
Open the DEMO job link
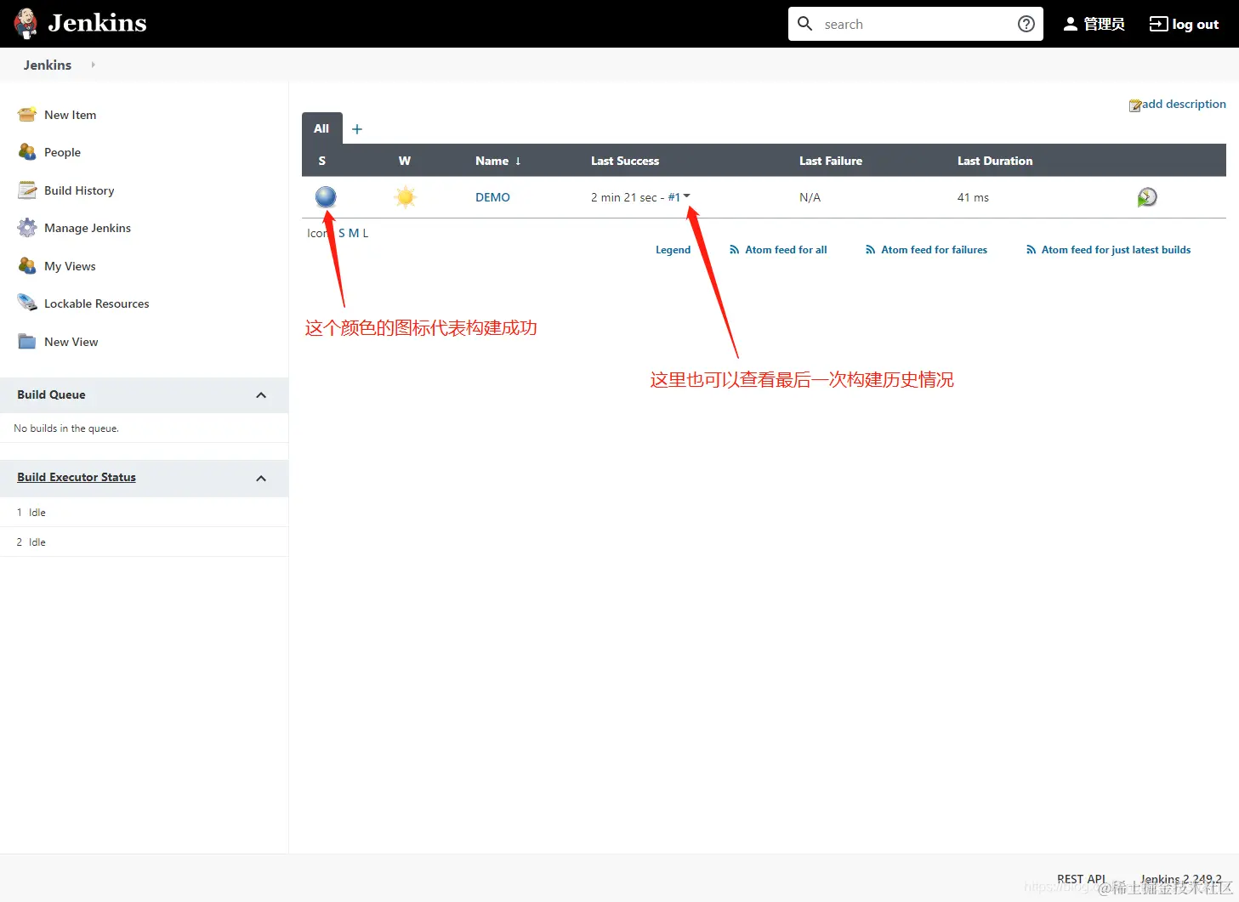click(492, 197)
